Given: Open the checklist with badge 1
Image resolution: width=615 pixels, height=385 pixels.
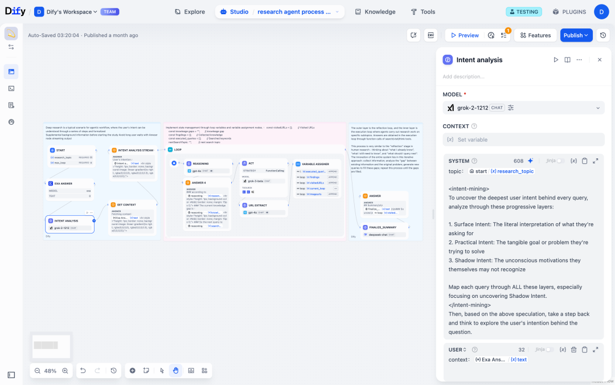Looking at the screenshot, I should coord(504,35).
